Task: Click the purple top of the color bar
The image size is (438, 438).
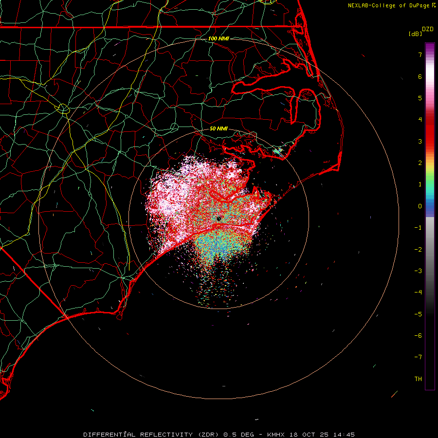Action: 430,48
